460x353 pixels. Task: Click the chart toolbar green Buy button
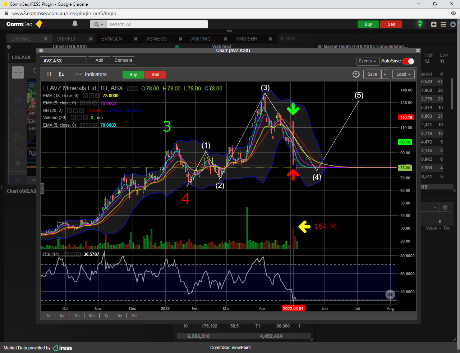133,75
